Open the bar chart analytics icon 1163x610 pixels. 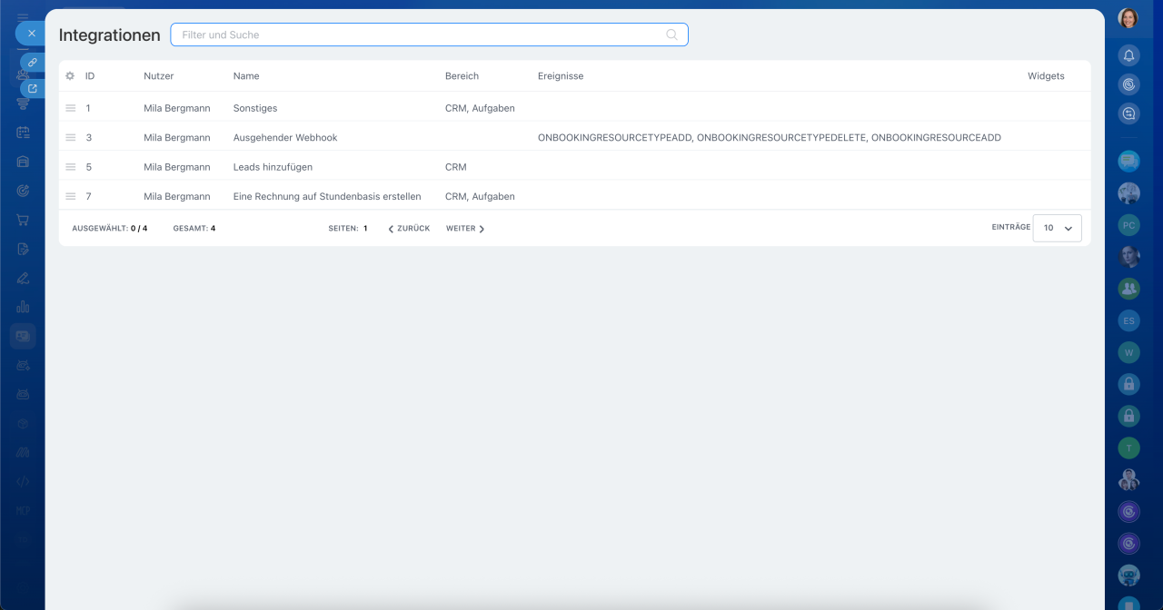point(23,307)
